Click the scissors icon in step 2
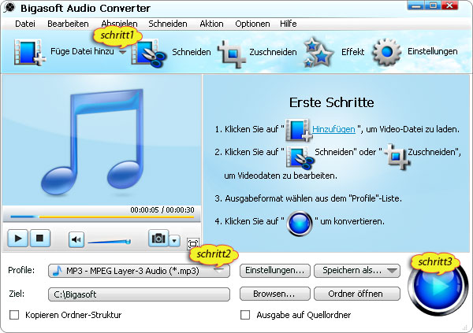The image size is (473, 333). (300, 157)
